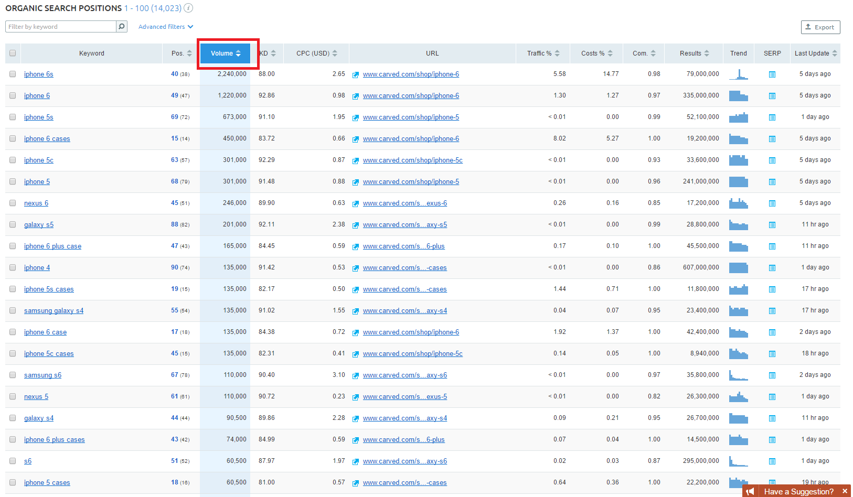Screen dimensions: 853x497
Task: Open SERP snapshot icon for iphone 6s
Action: 772,74
